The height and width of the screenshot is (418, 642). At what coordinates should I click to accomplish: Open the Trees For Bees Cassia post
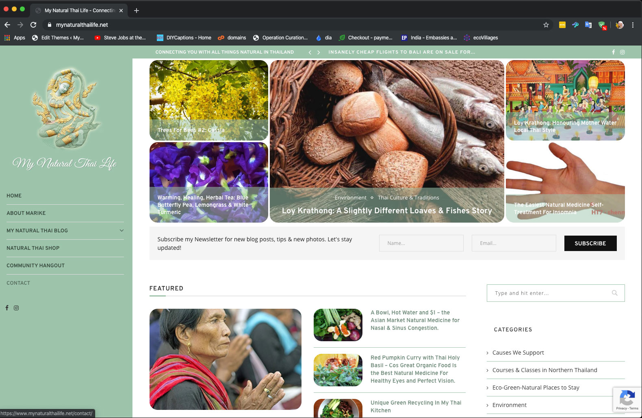[x=191, y=130]
